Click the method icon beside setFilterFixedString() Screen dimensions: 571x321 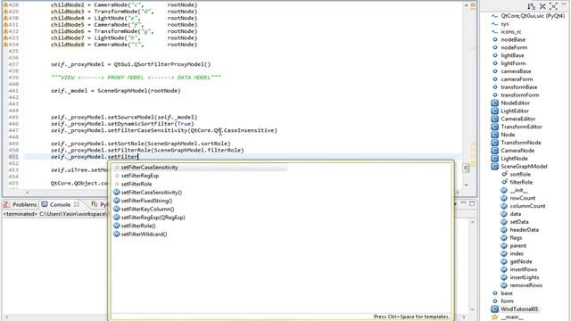click(x=117, y=201)
